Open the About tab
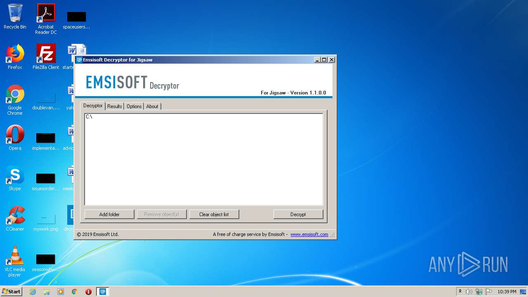 (152, 106)
